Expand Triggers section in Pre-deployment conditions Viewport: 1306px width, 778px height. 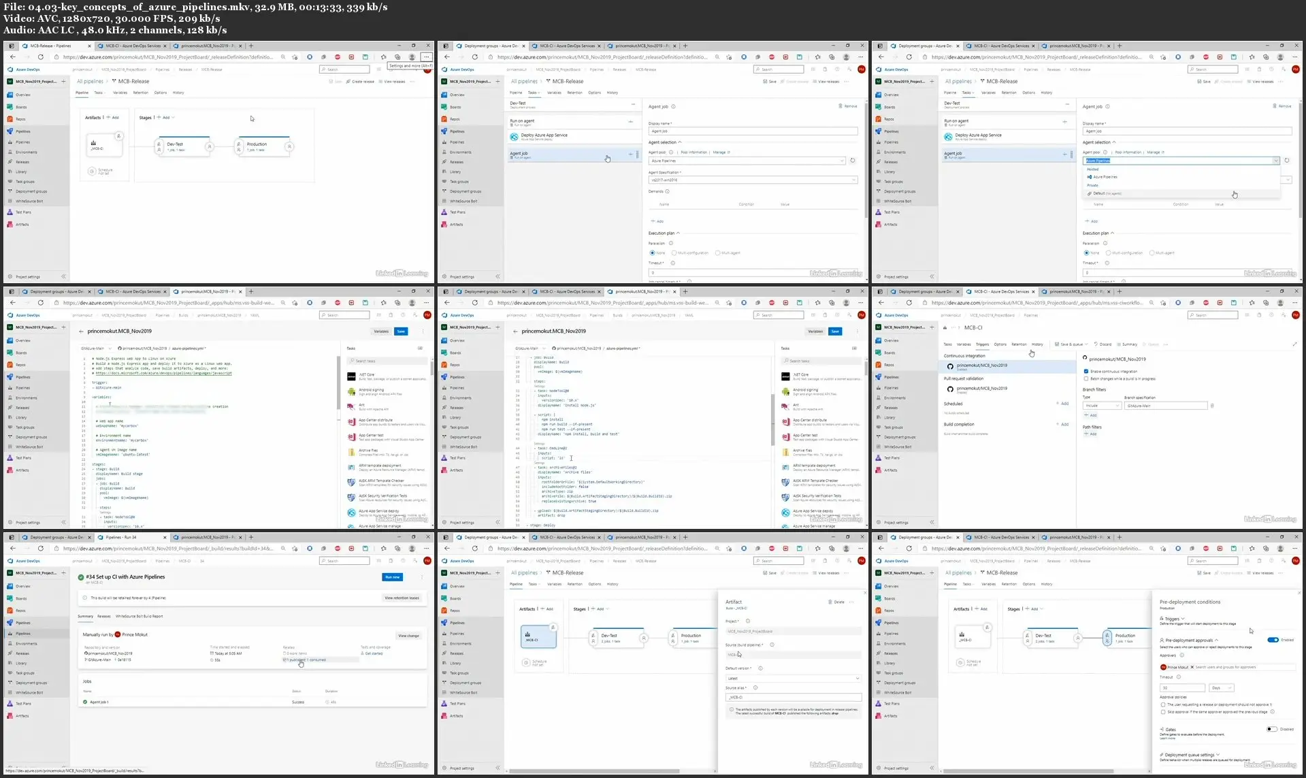pos(1174,619)
